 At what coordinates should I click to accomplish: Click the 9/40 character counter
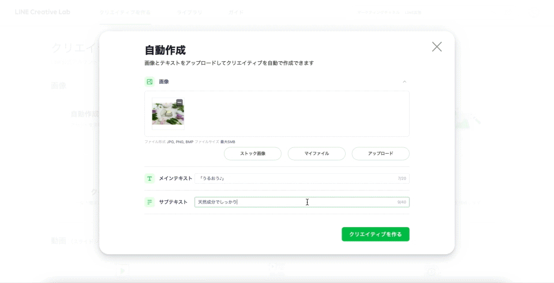click(402, 202)
